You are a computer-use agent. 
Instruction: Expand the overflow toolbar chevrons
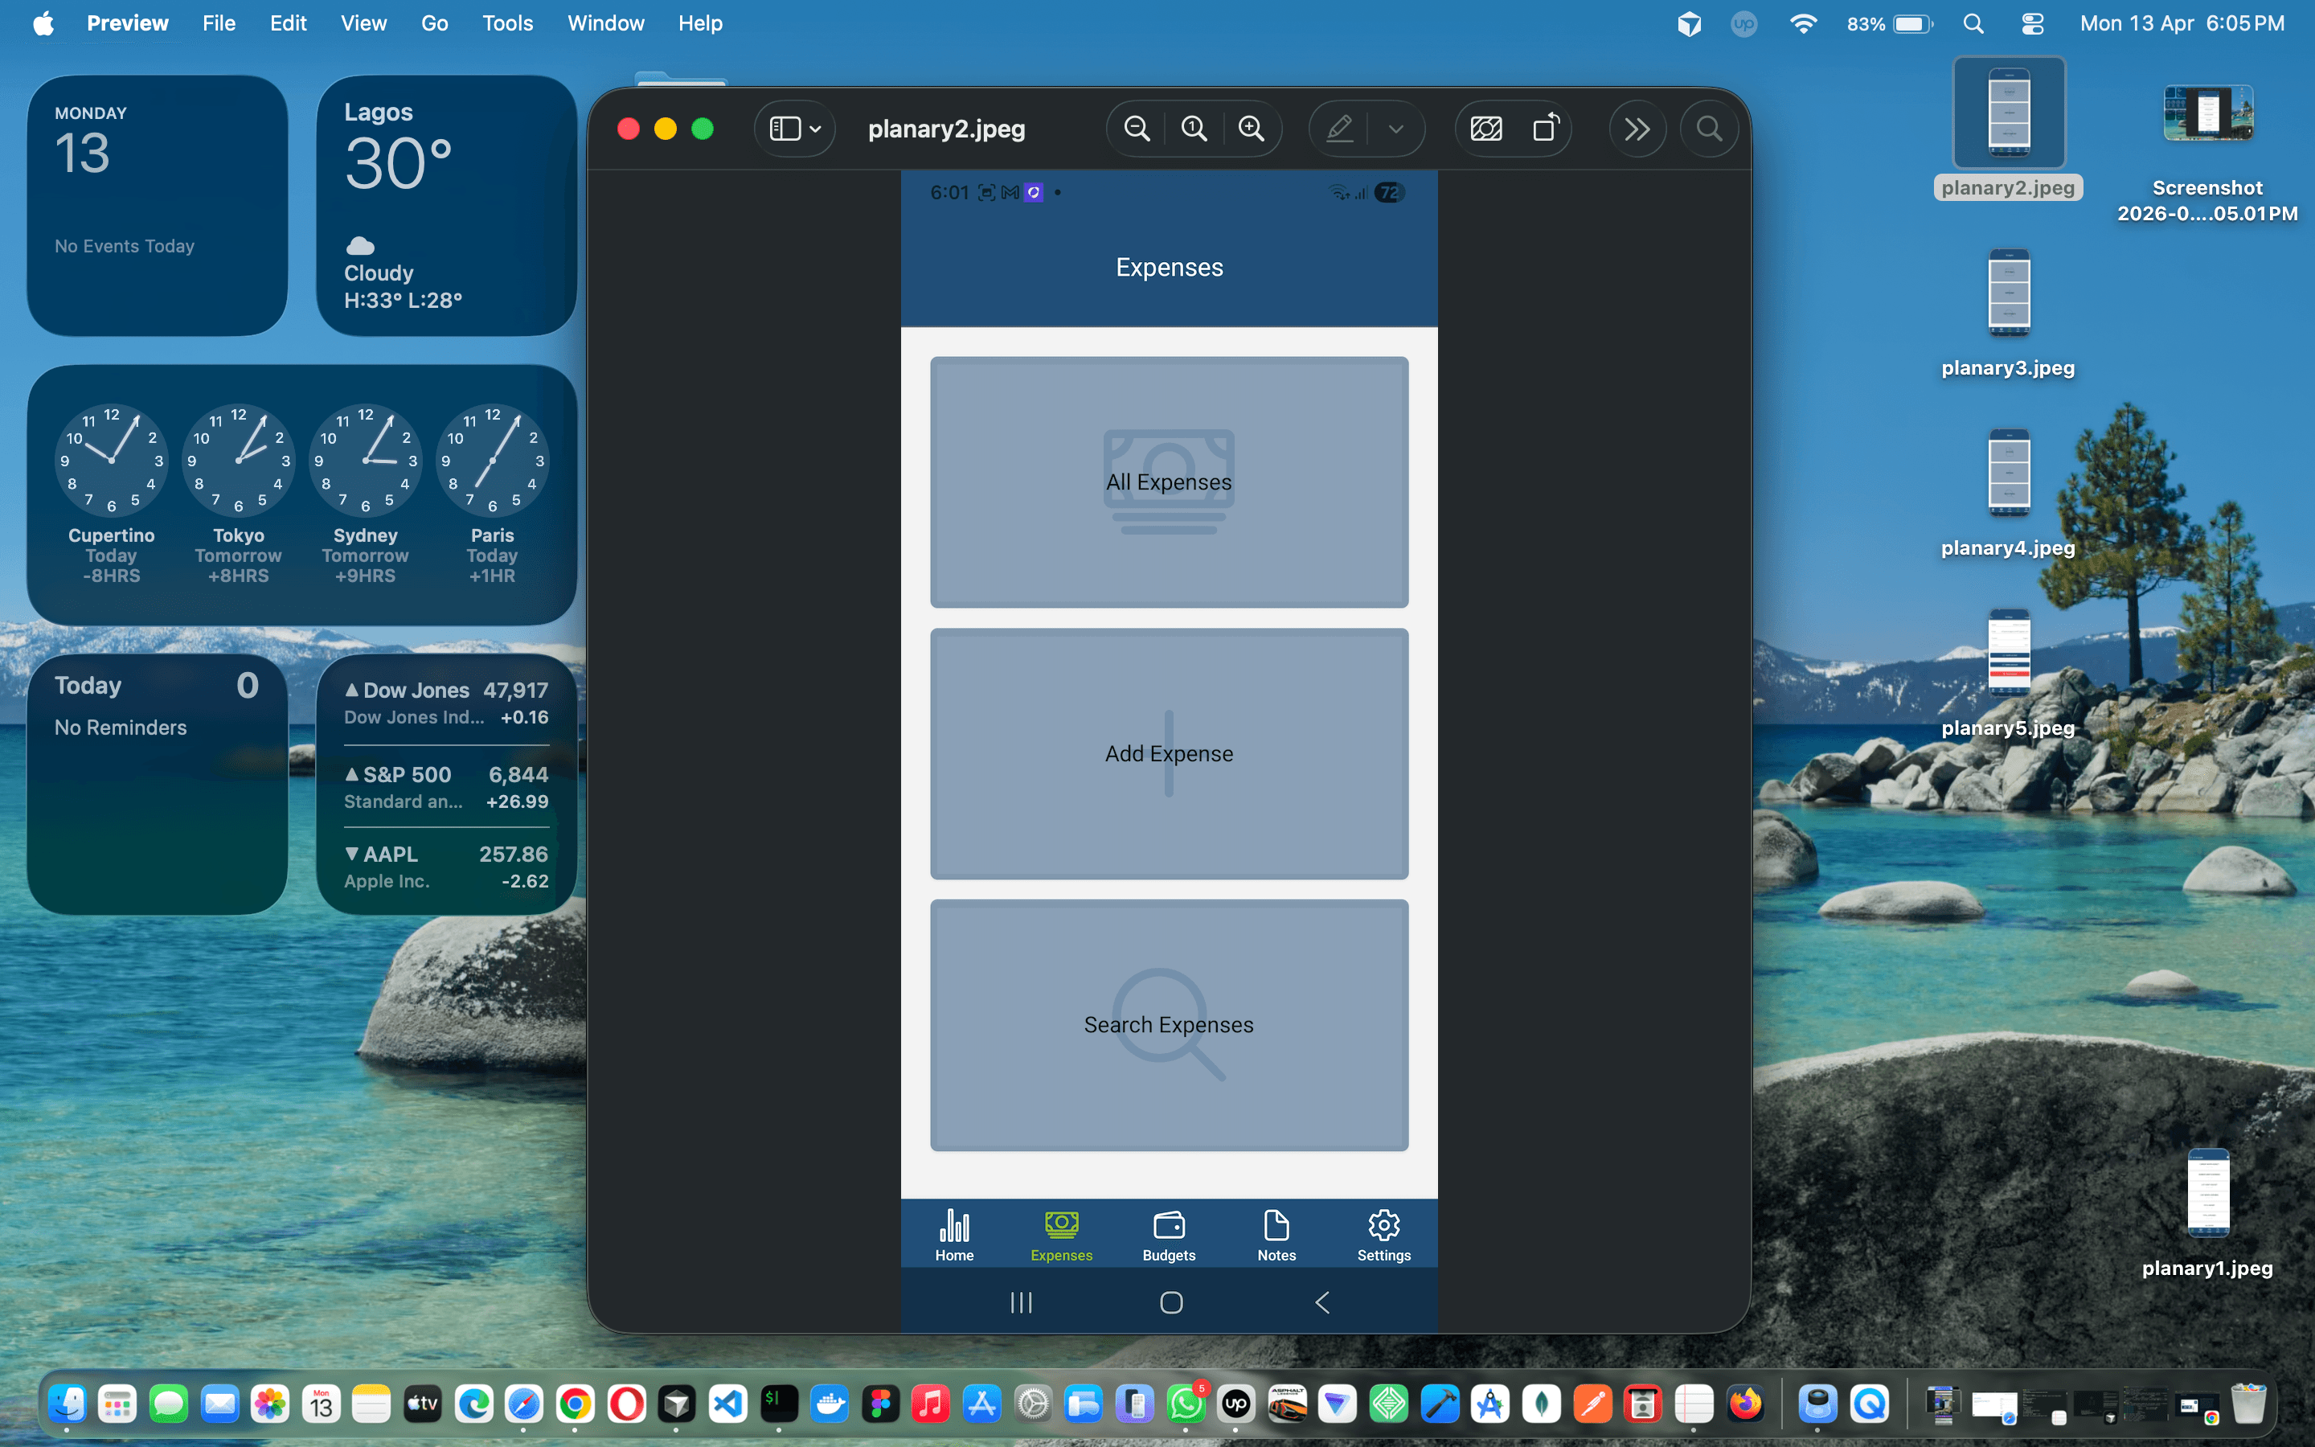[1637, 129]
